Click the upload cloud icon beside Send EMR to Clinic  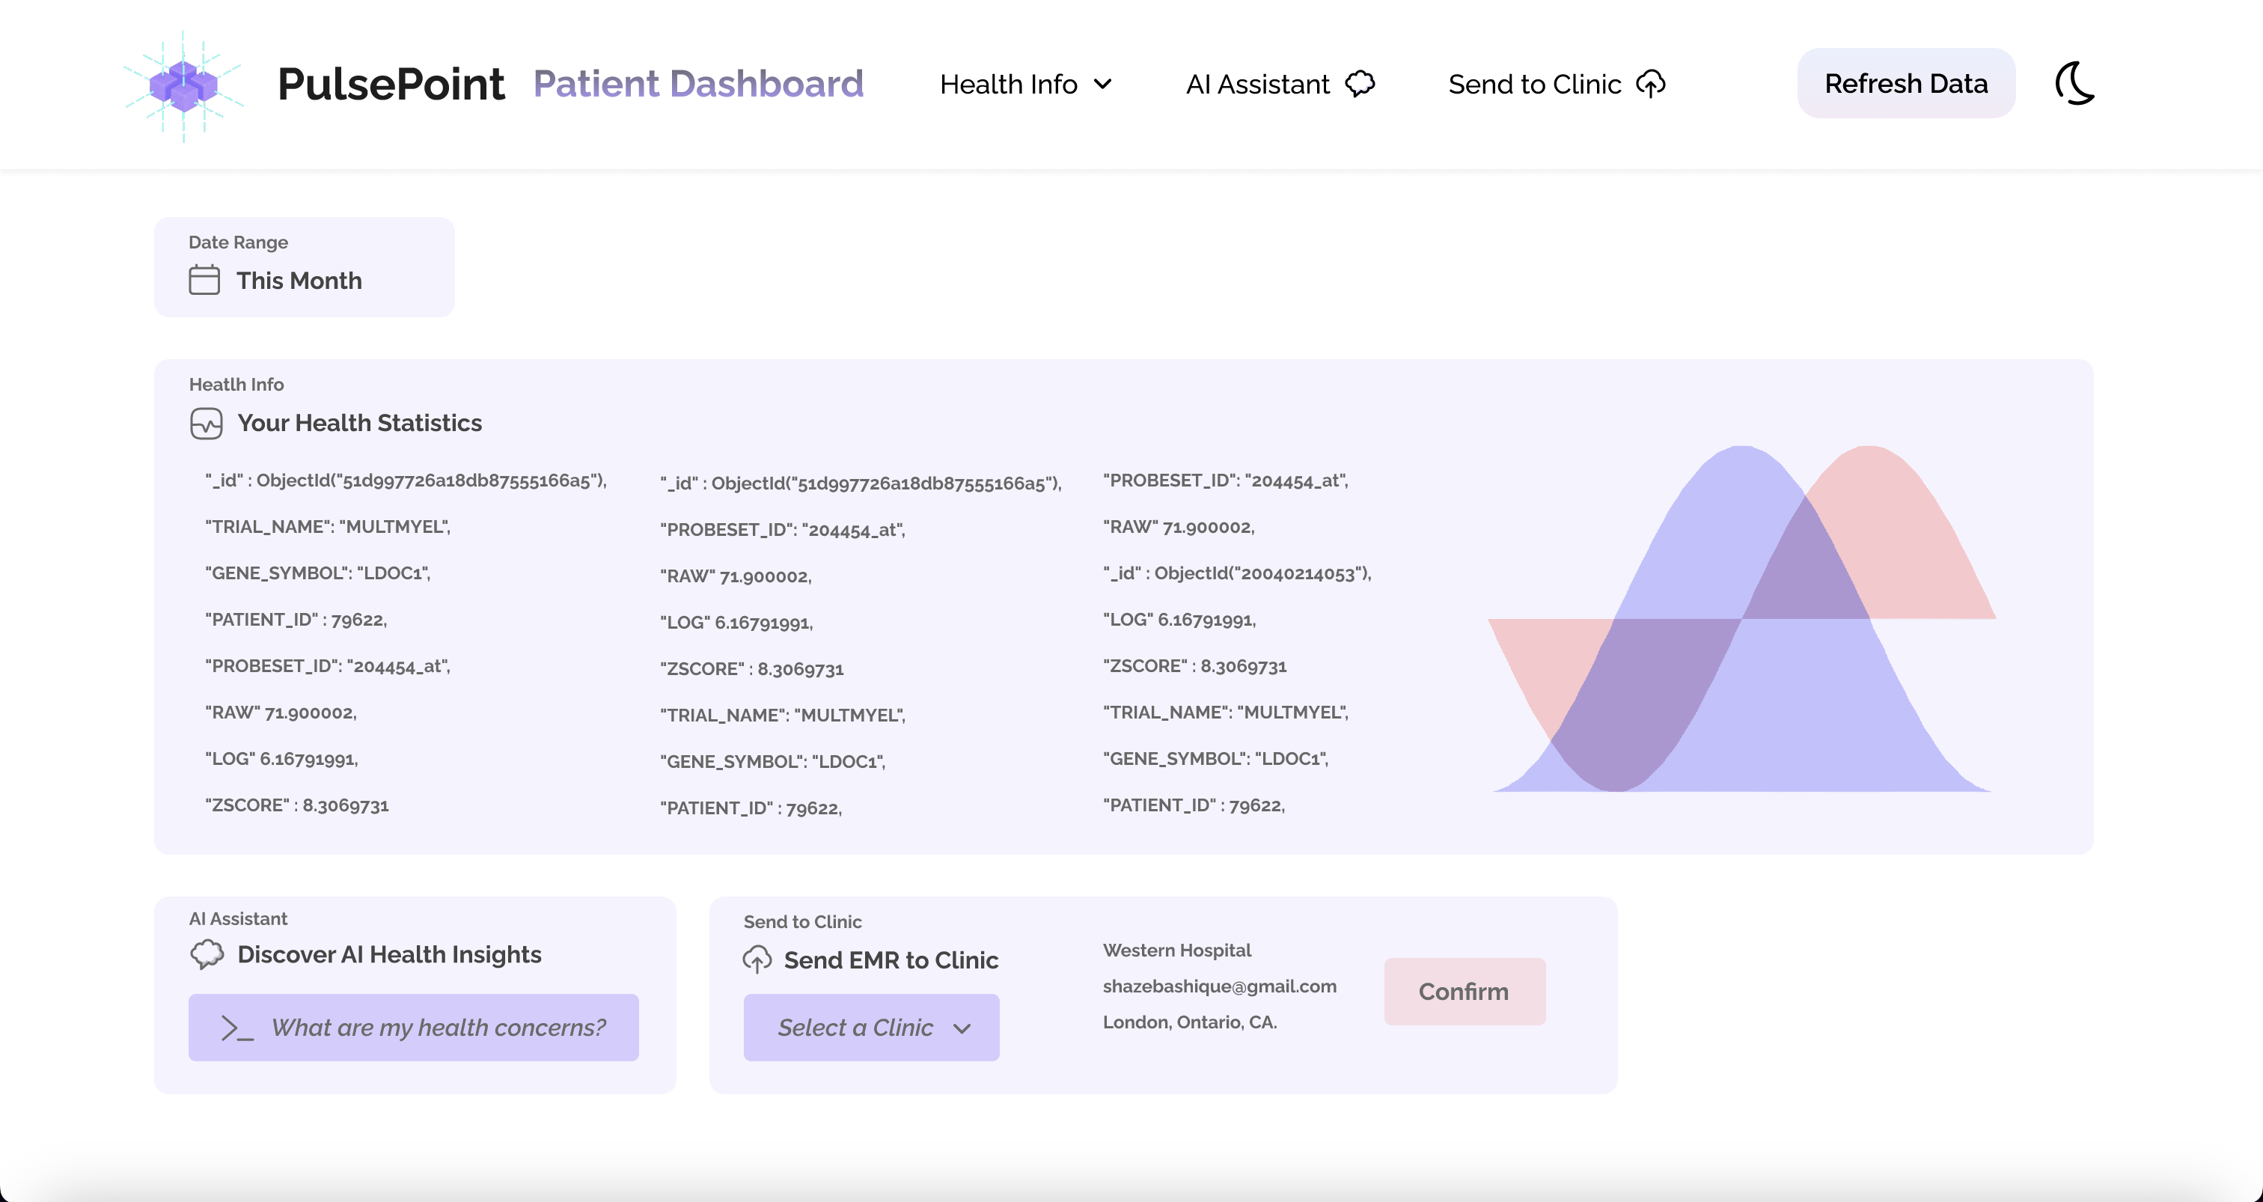(757, 960)
